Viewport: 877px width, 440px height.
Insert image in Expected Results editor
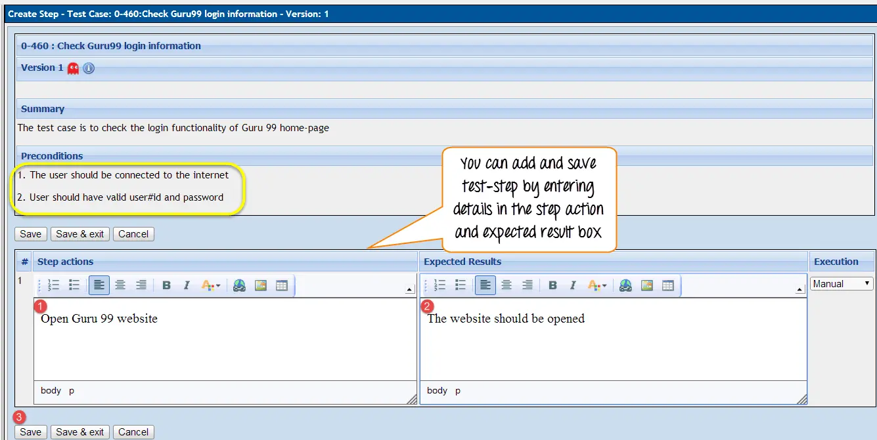[x=647, y=285]
